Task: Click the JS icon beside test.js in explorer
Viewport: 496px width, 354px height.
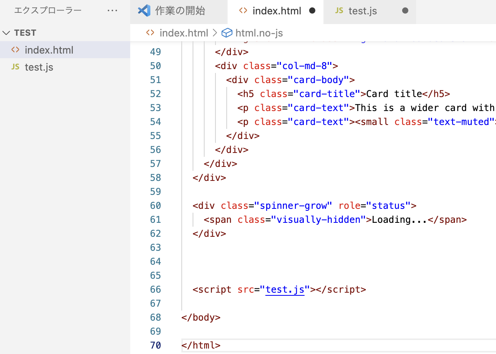Action: click(x=15, y=67)
